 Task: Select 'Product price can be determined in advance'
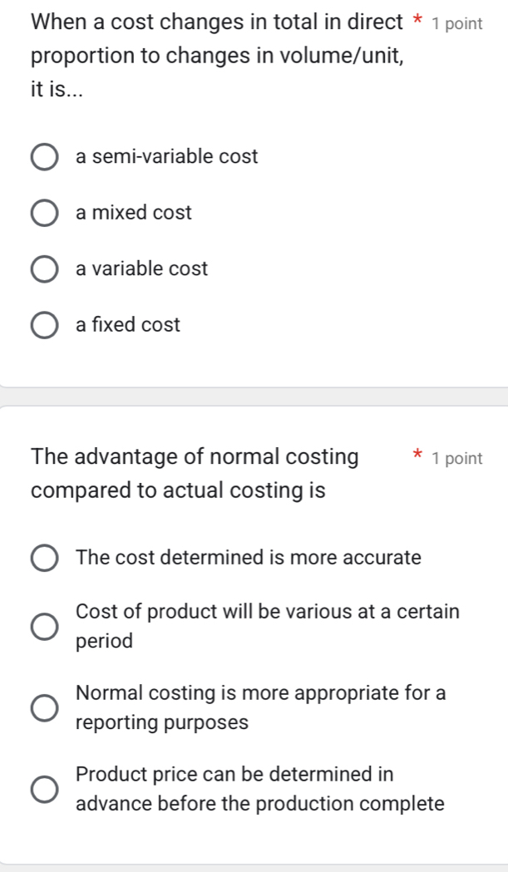click(44, 788)
